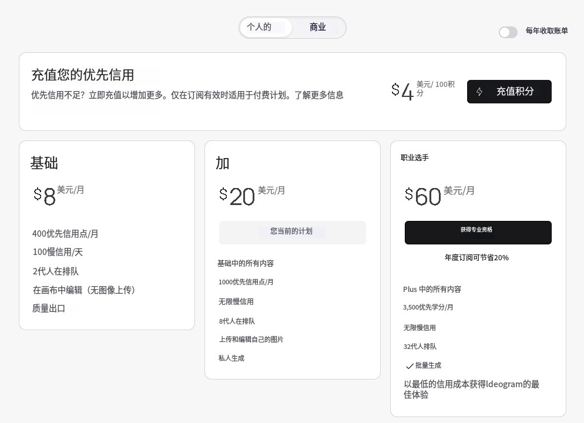Viewport: 584px width, 423px height.
Task: Click the 职业选手 plan label
Action: click(x=415, y=158)
